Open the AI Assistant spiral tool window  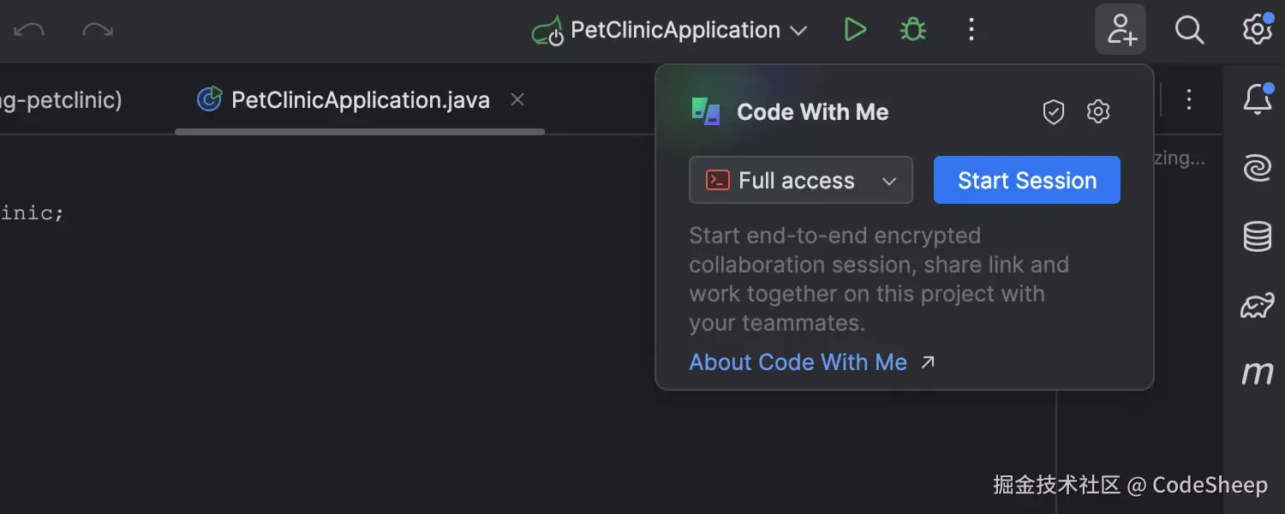(x=1257, y=168)
